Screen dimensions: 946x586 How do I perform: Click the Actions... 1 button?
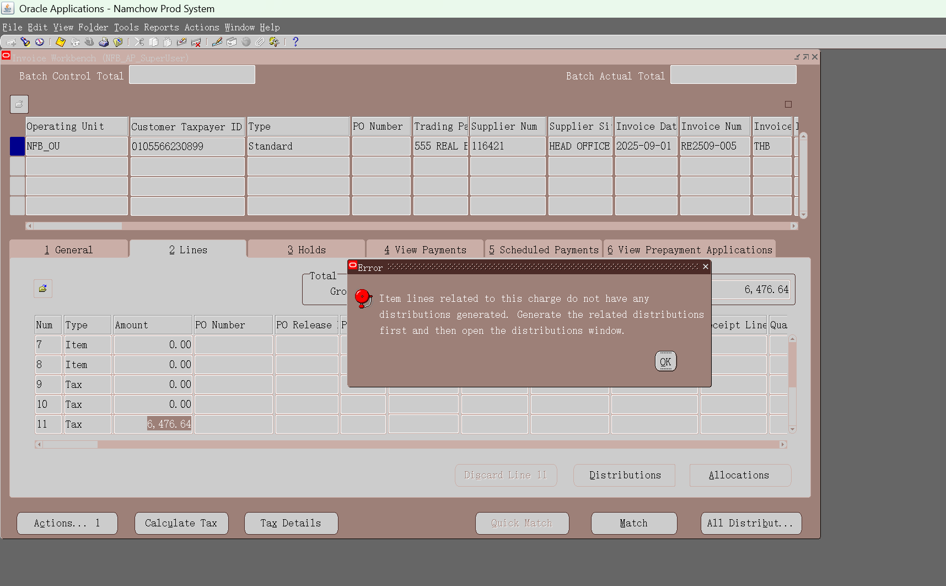pyautogui.click(x=67, y=523)
